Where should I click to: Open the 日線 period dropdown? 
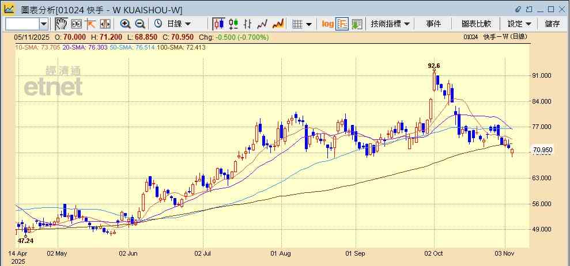click(180, 24)
